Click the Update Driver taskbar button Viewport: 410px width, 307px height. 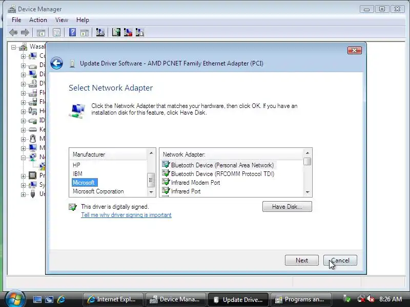coord(238,299)
